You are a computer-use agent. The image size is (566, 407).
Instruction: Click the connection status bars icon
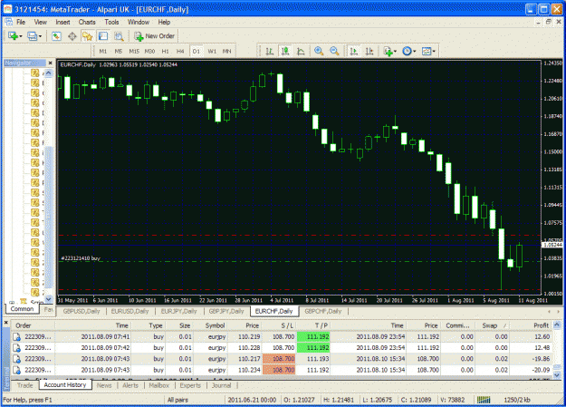click(x=484, y=400)
